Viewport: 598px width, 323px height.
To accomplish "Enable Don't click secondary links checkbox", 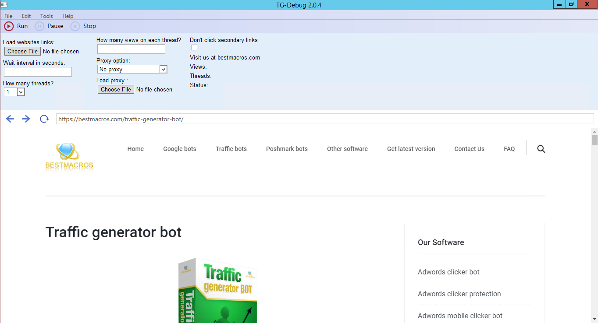I will coord(194,48).
